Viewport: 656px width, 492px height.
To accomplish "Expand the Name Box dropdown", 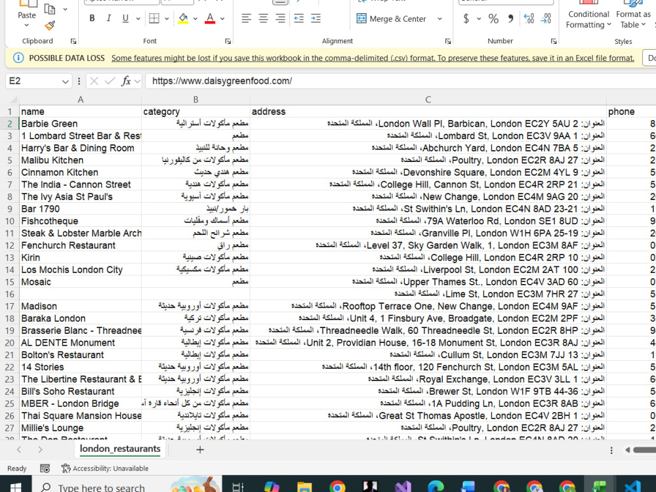I will (x=65, y=81).
